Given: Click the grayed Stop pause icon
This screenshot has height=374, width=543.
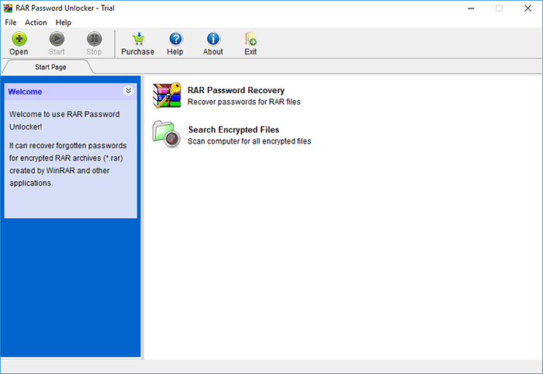Looking at the screenshot, I should (94, 39).
